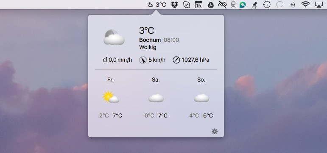Click the 1027,6 hPa pressure reading
The height and width of the screenshot is (153, 327).
196,60
